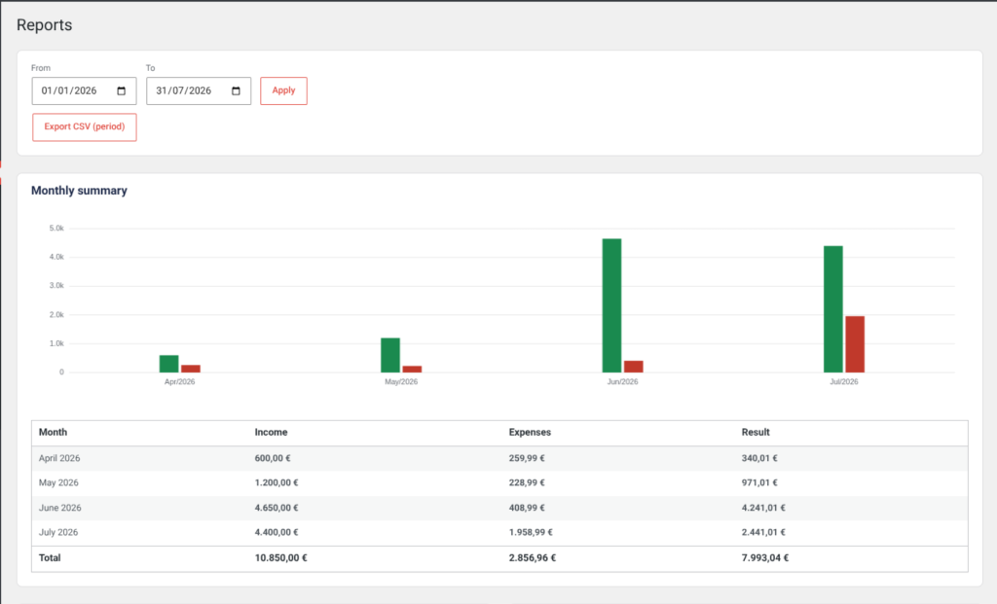This screenshot has width=997, height=604.
Task: Click the Jul/2026 green income bar
Action: (833, 309)
